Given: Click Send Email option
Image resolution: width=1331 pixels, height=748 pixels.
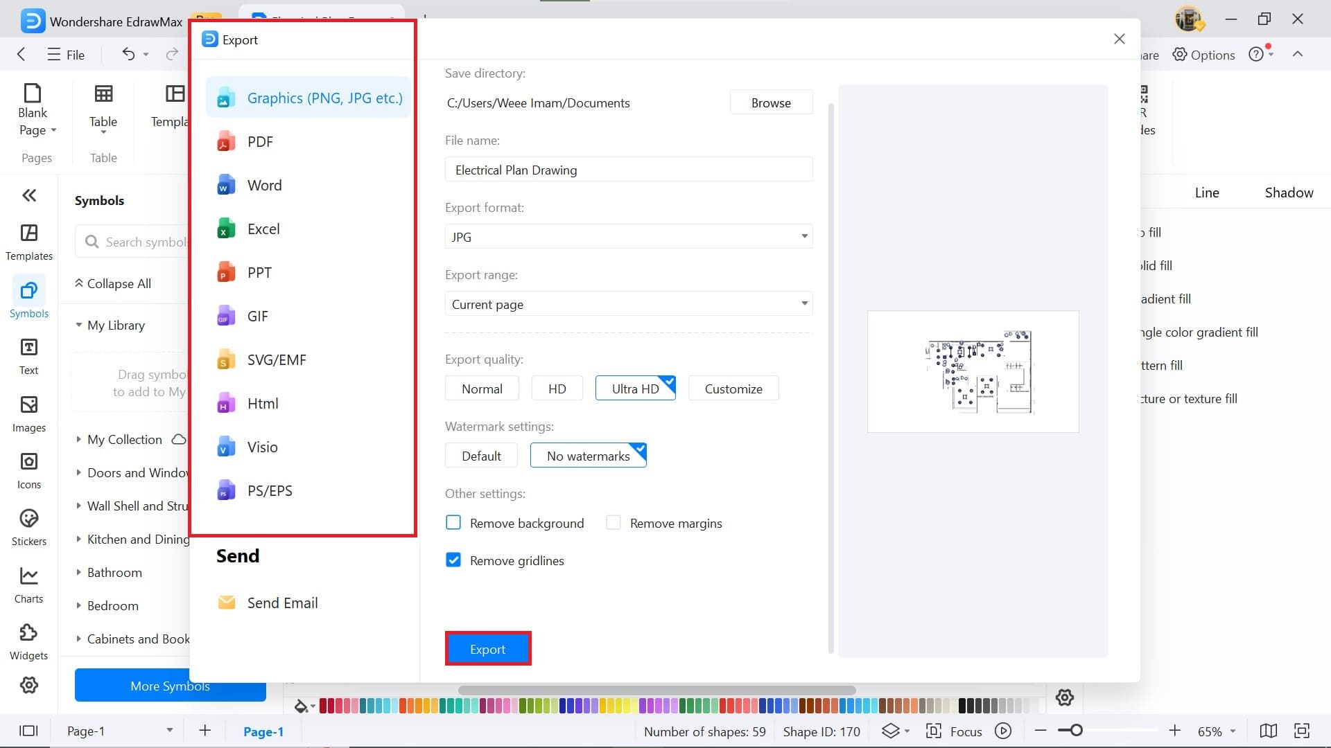Looking at the screenshot, I should [268, 603].
